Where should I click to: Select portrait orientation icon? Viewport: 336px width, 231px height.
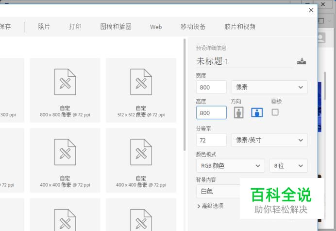click(238, 112)
